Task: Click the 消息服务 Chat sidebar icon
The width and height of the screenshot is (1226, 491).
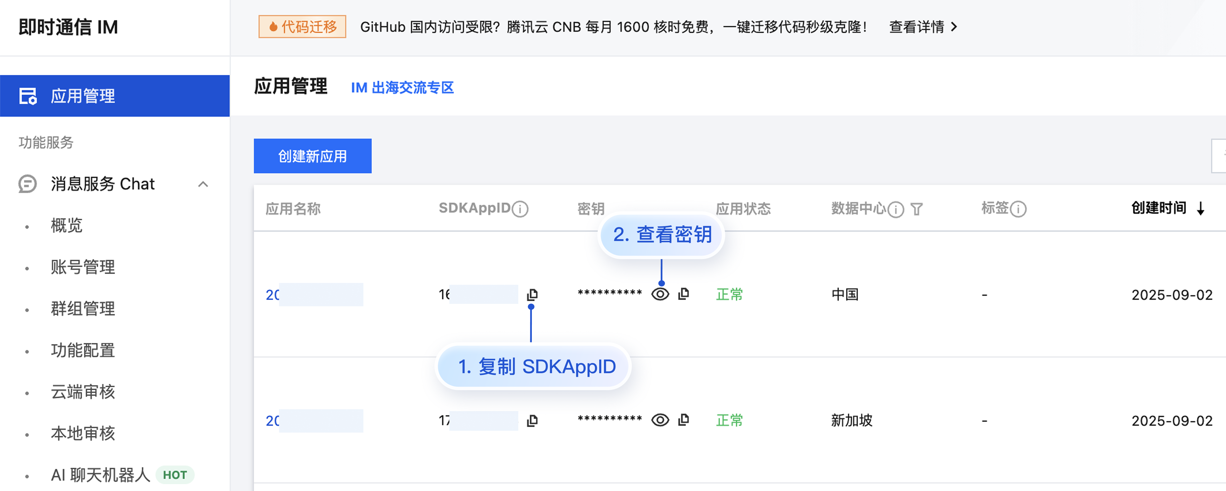Action: click(x=28, y=184)
